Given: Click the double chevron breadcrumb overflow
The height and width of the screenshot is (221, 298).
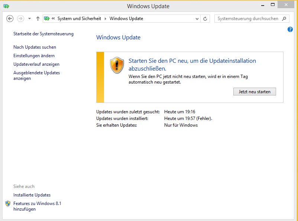Looking at the screenshot, I should (x=53, y=19).
